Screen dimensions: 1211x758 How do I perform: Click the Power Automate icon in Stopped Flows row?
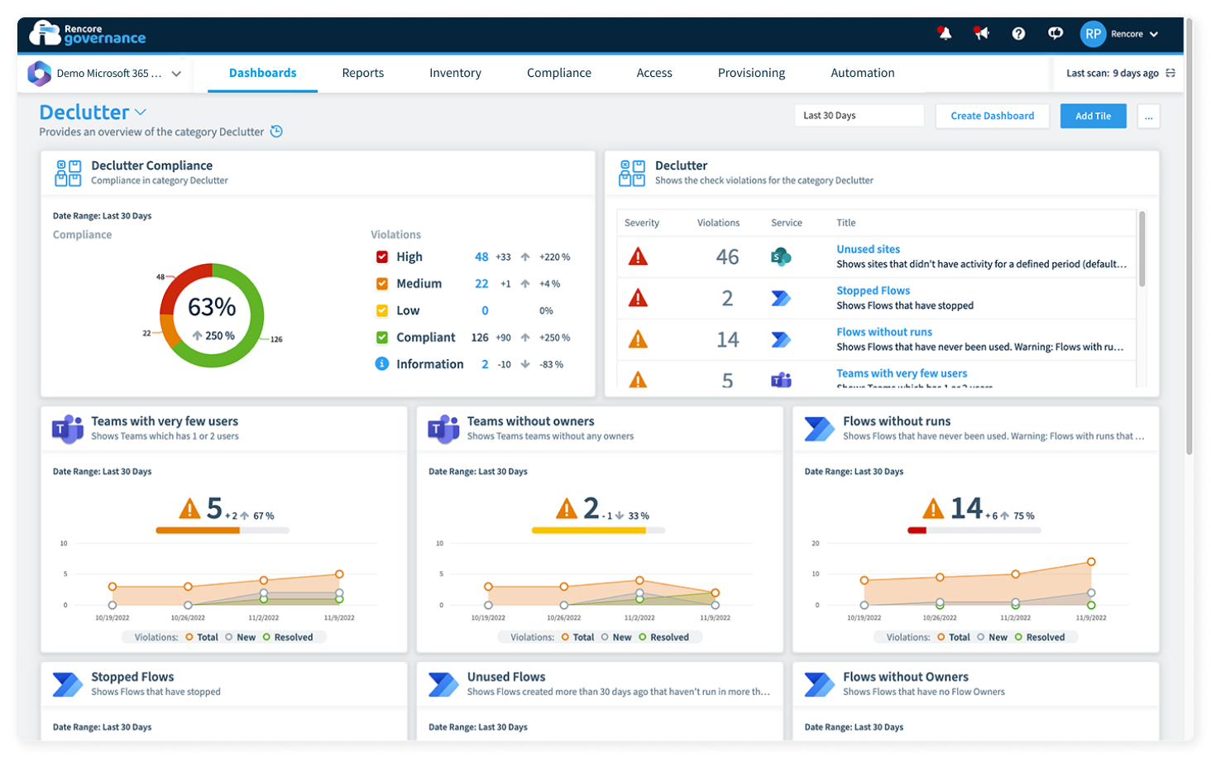click(781, 298)
